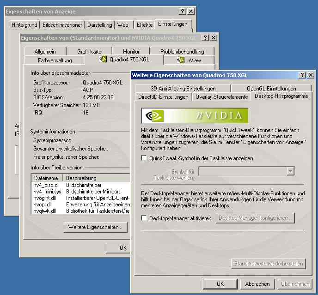Close the Eigenschaften von Anzeige window
The height and width of the screenshot is (295, 318).
191,12
